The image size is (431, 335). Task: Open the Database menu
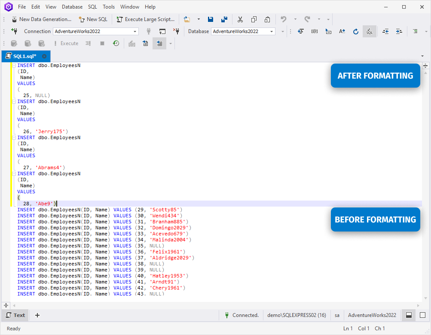72,7
